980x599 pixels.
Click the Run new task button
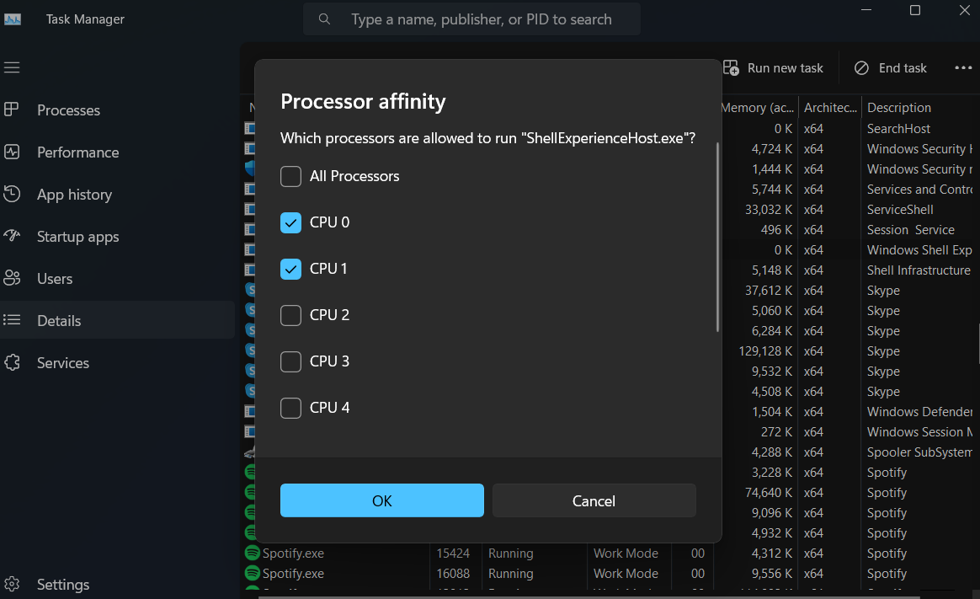(773, 67)
